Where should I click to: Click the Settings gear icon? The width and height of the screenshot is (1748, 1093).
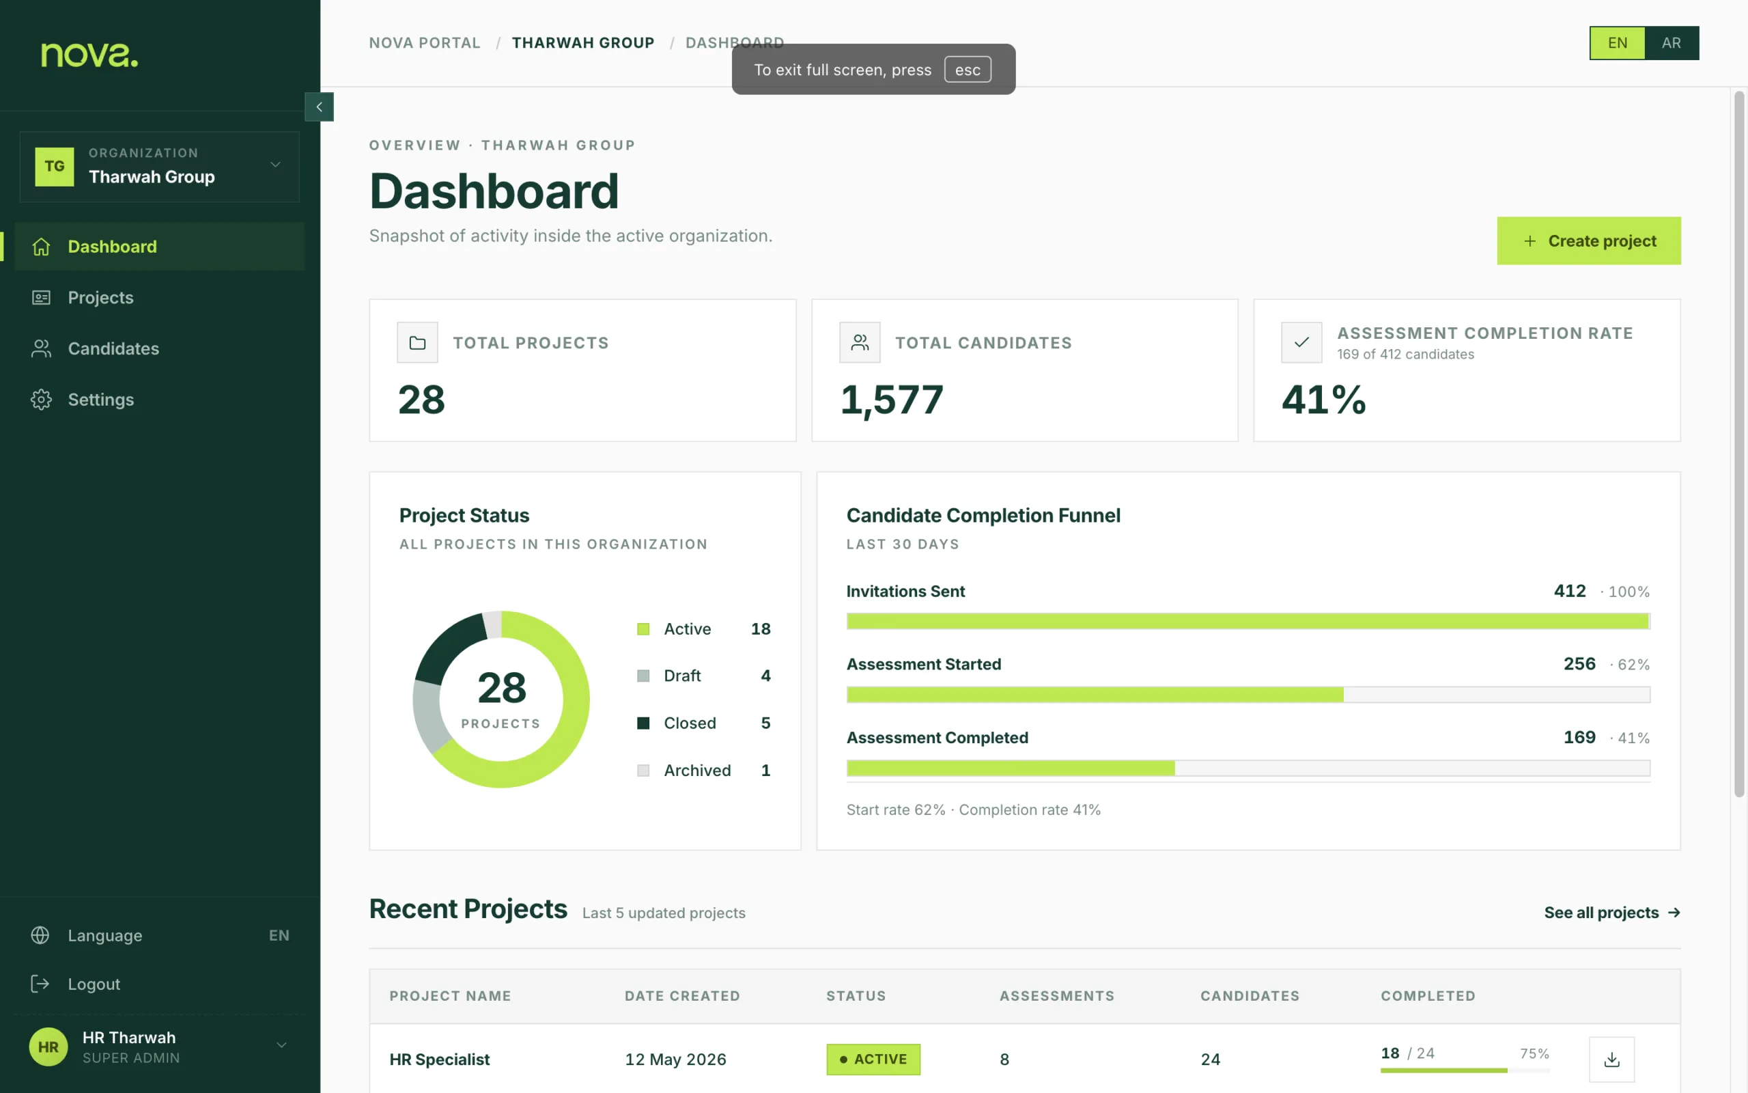[41, 400]
